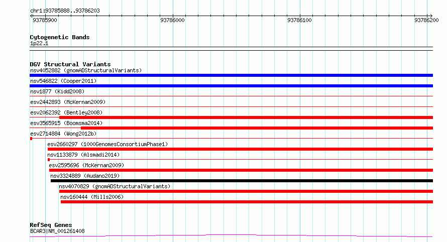Click the red bar under nsv160444

click(x=247, y=202)
